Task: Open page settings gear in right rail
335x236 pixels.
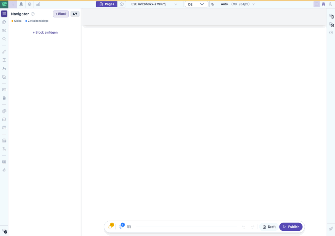Action: (x=332, y=24)
